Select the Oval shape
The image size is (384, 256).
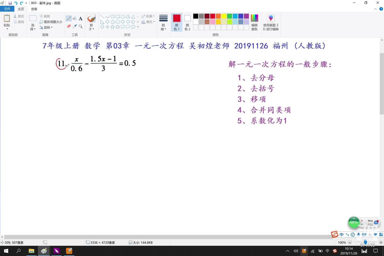pos(113,17)
